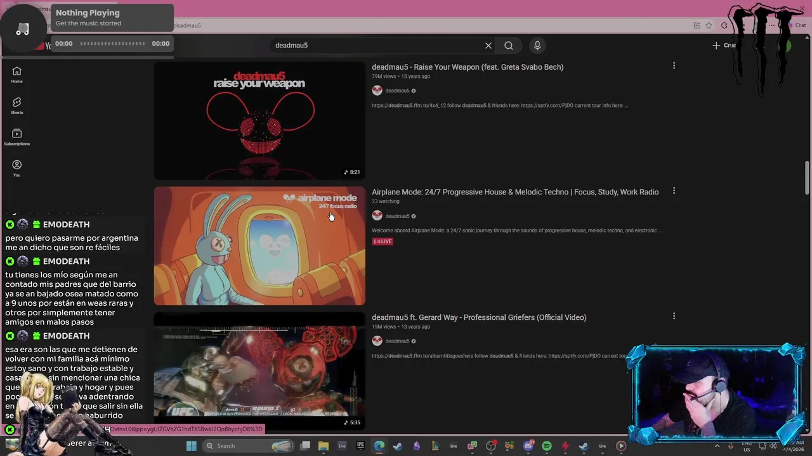Open Task View from the taskbar
This screenshot has width=812, height=456.
coord(305,446)
